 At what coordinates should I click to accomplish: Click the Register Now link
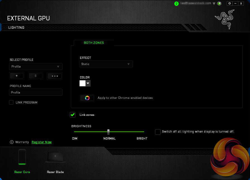pos(42,142)
